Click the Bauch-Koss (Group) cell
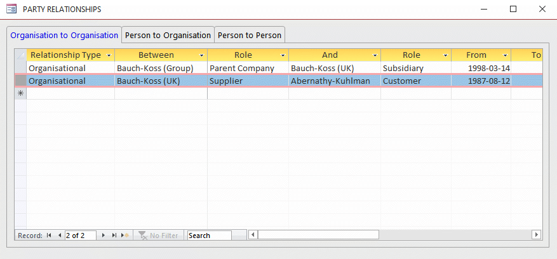The image size is (557, 259). pyautogui.click(x=161, y=68)
